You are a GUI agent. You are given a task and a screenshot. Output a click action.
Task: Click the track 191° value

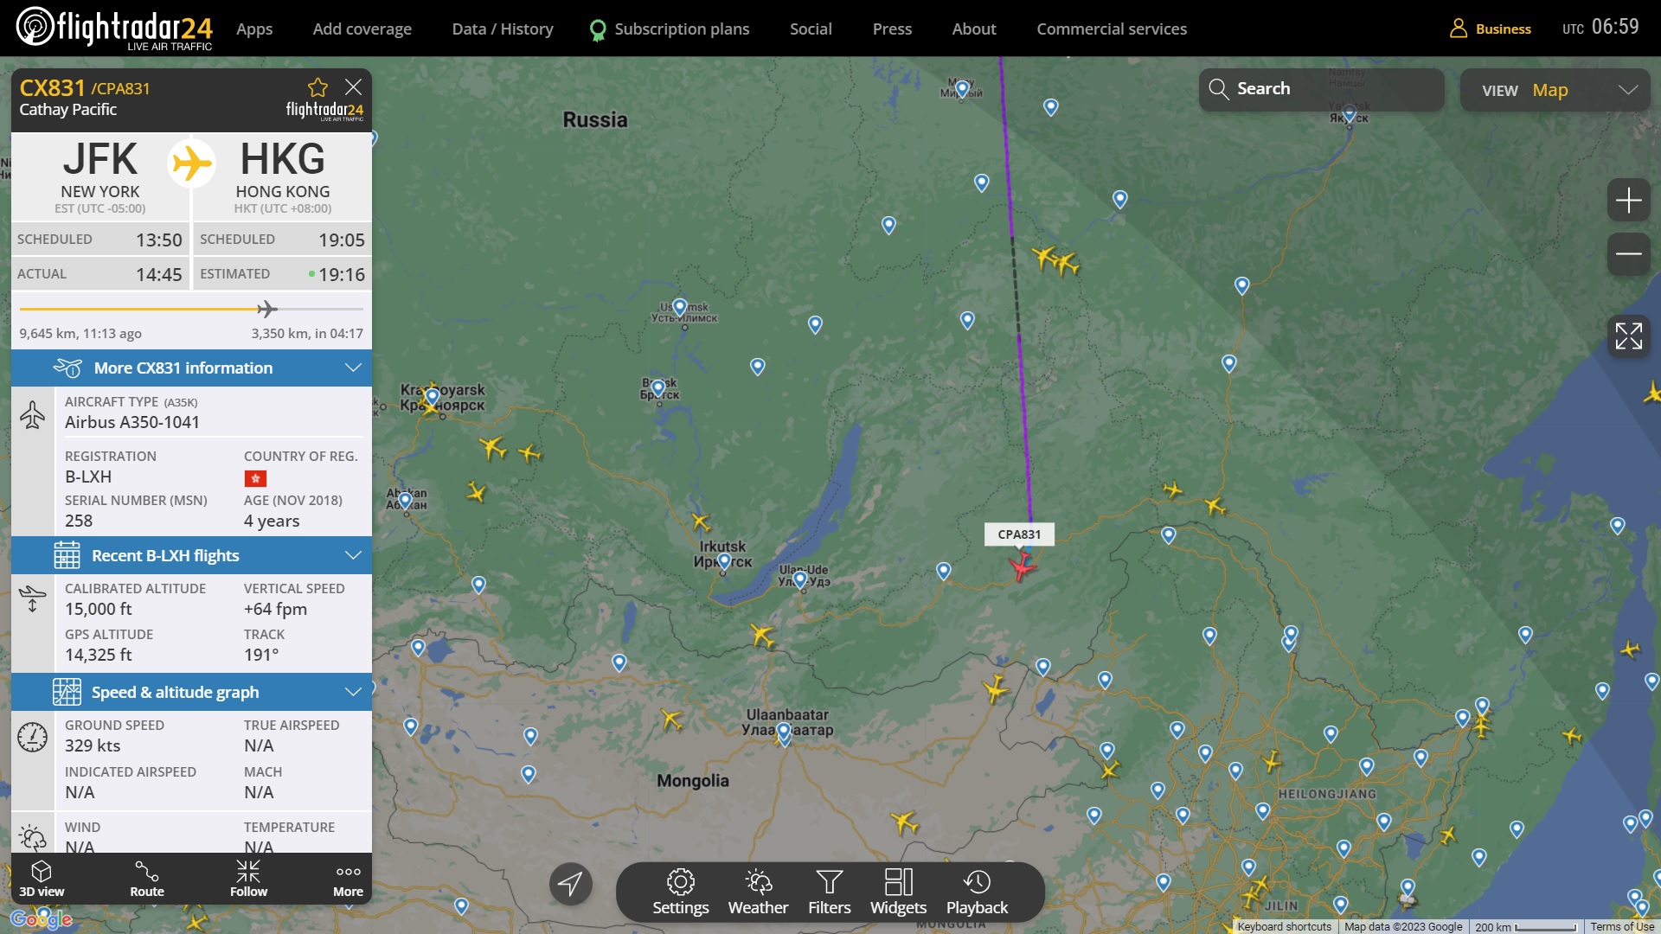(261, 655)
